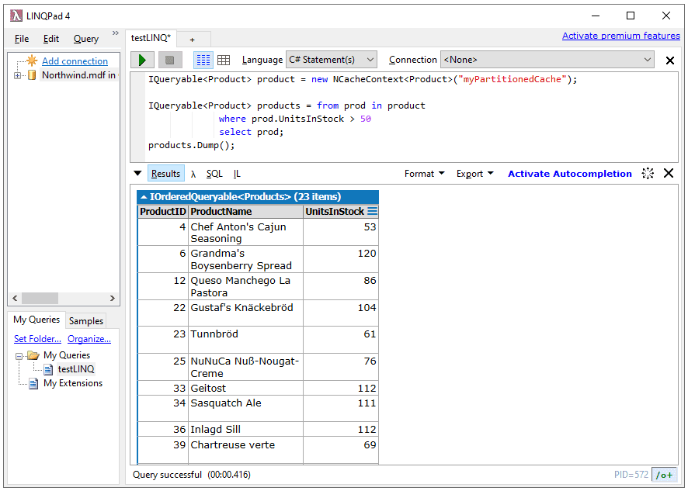This screenshot has width=688, height=491.
Task: Select the testLINQ* query tab
Action: click(x=151, y=38)
